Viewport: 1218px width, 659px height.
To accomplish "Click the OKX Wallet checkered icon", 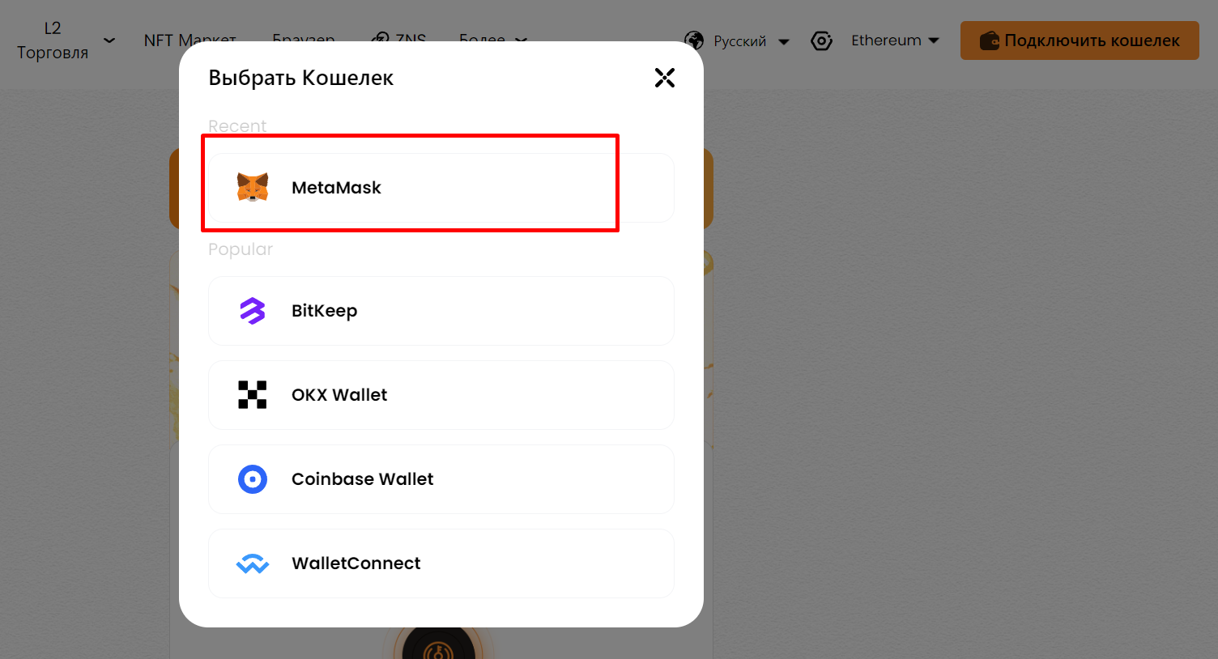I will click(x=253, y=395).
